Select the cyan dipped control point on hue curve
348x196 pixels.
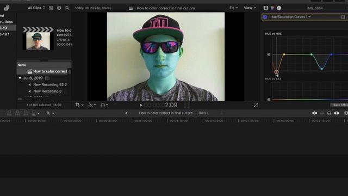click(322, 69)
